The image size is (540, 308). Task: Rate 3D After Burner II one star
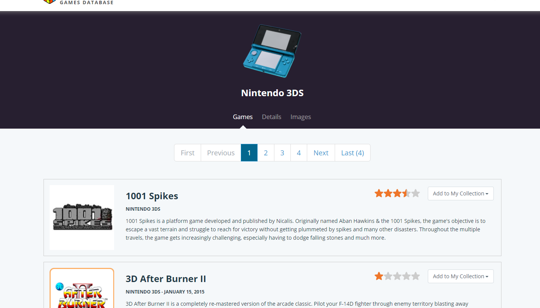tap(379, 276)
